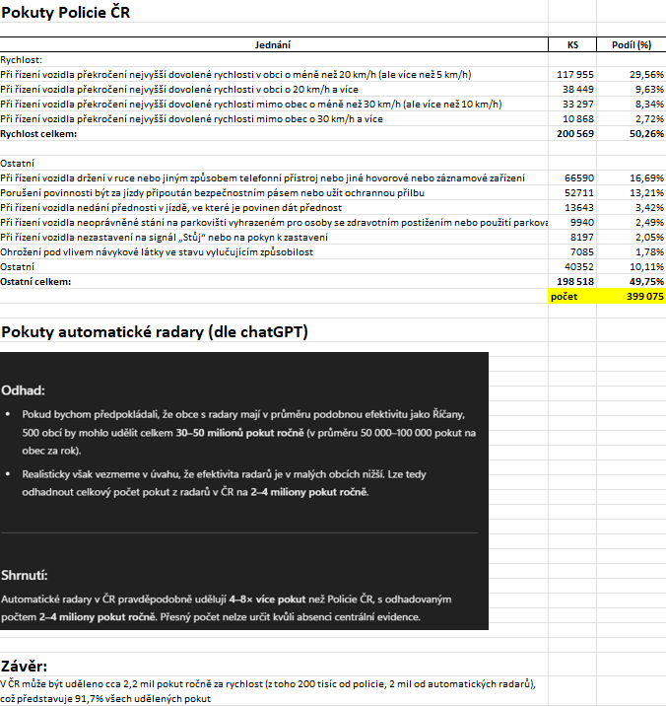
Task: Click the conclusion line starting "V ČR může být uděleno"
Action: [268, 684]
